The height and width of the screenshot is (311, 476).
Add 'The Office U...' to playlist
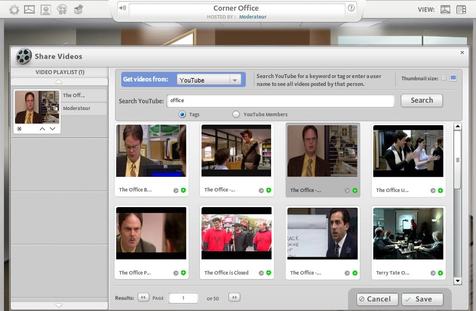point(441,190)
